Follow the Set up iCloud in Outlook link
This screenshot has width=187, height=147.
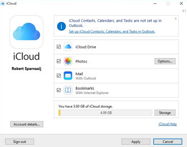click(112, 32)
